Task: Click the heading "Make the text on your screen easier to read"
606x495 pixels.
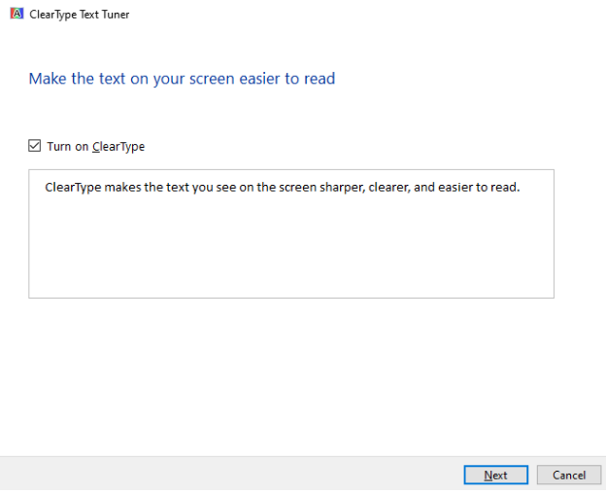Action: (182, 79)
